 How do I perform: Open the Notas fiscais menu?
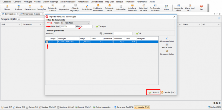pyautogui.click(x=83, y=2)
